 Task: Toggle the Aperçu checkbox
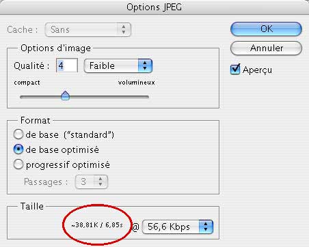click(235, 69)
